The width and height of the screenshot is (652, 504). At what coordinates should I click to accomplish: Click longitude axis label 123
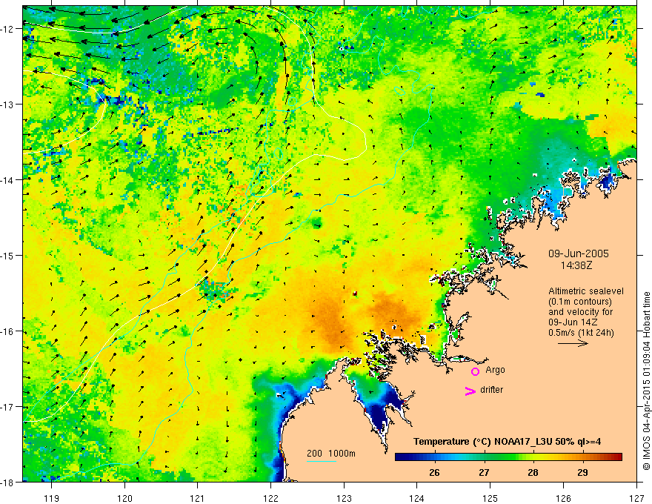344,498
